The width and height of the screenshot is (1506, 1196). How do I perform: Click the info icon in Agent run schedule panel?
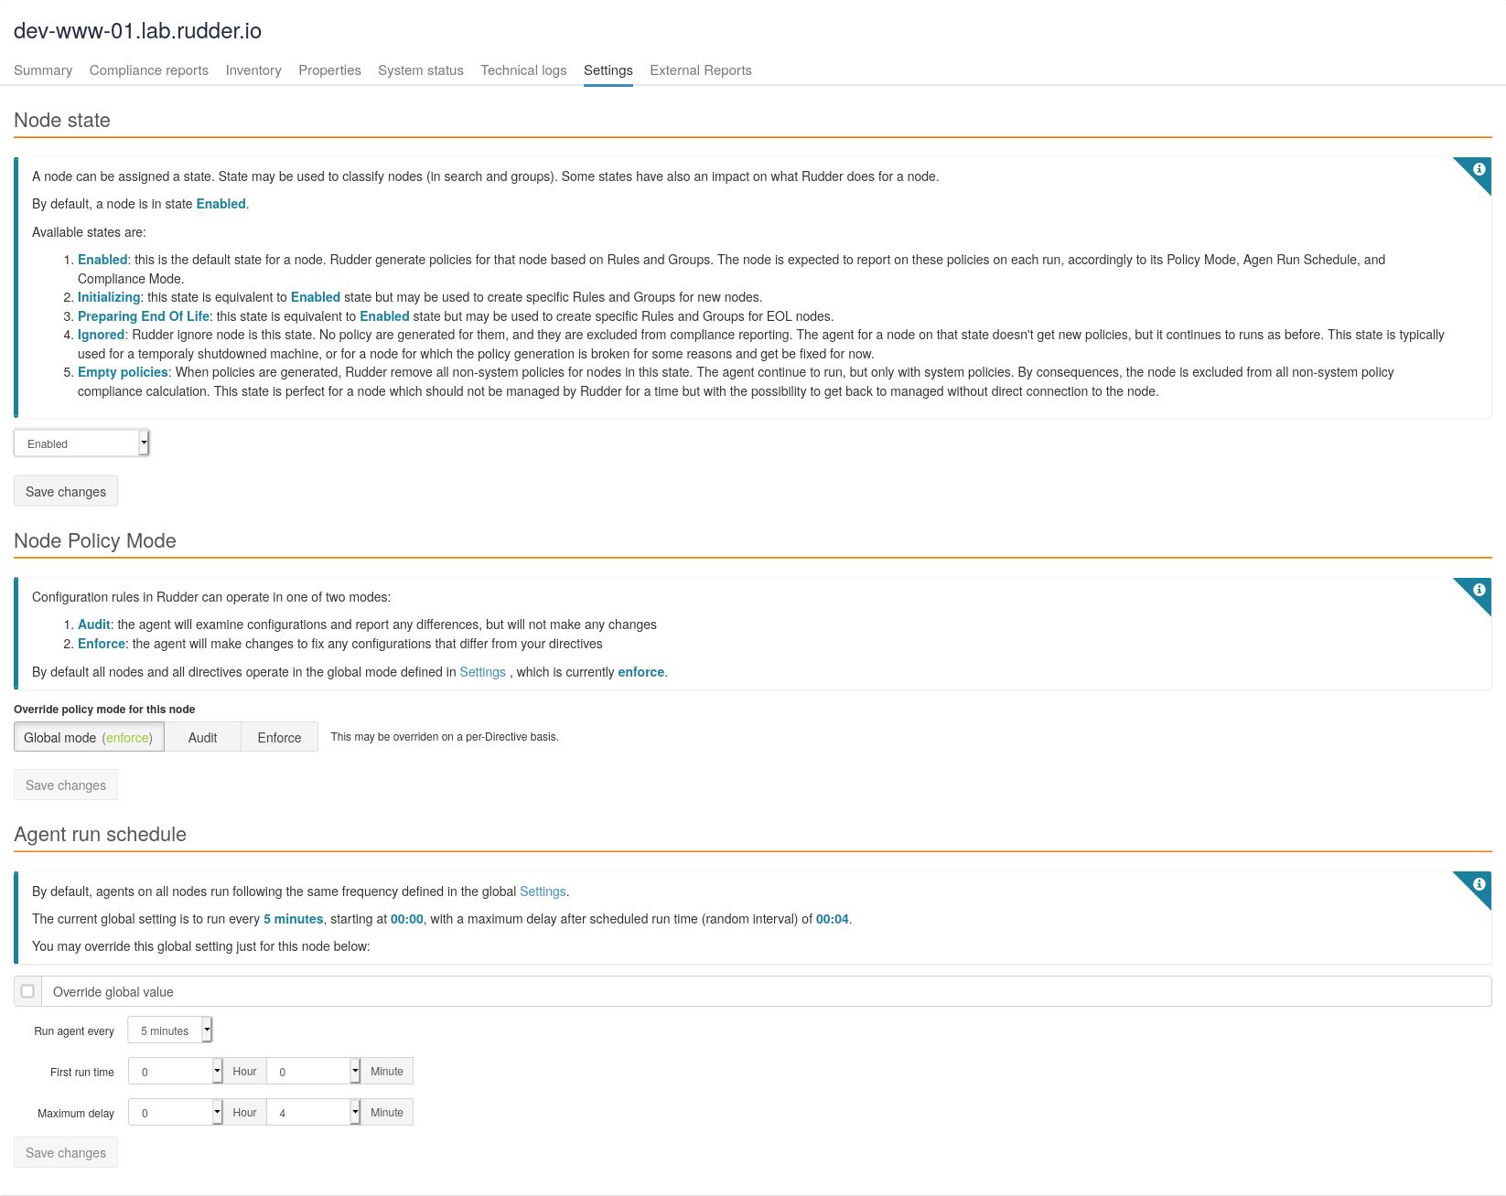(x=1479, y=884)
